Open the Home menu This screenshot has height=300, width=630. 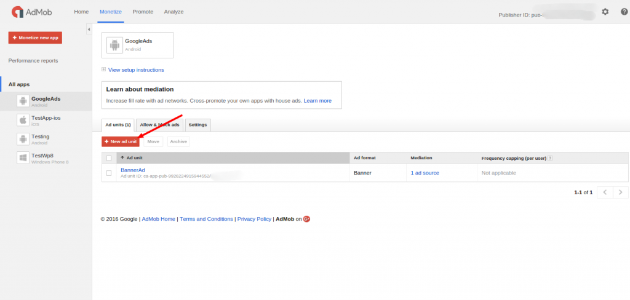click(x=81, y=12)
